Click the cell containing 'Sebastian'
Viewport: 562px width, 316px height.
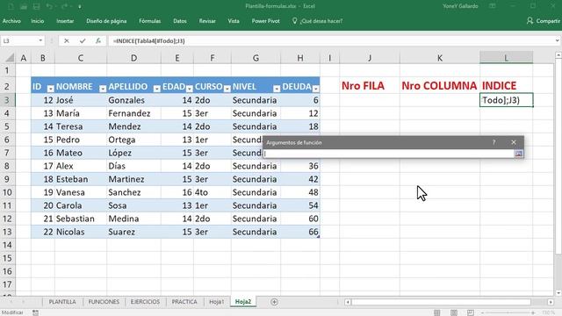pyautogui.click(x=81, y=219)
